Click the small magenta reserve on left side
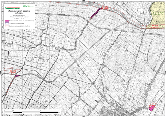 click(x=17, y=76)
